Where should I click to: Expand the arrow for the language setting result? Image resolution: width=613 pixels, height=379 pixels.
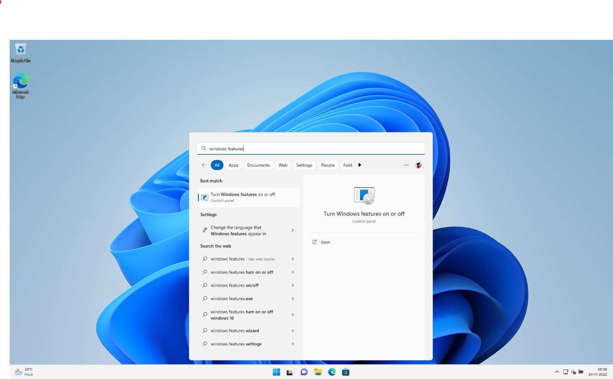tap(293, 230)
